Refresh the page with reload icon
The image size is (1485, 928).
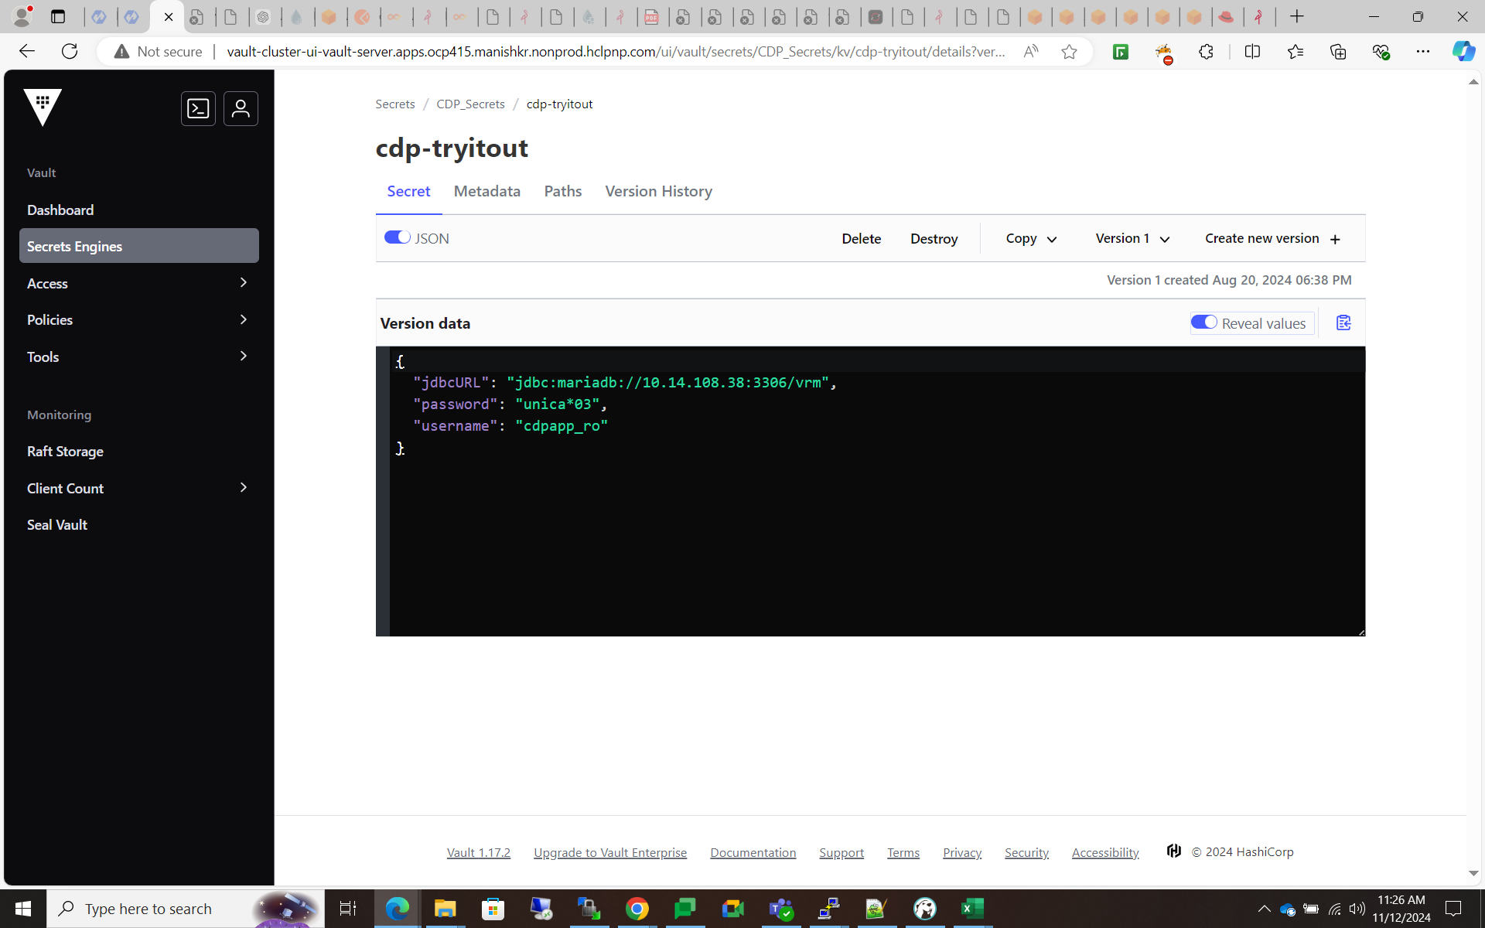point(70,52)
